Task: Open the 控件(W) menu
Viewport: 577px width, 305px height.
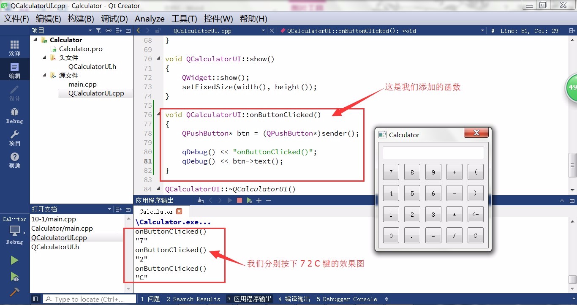Action: pyautogui.click(x=218, y=19)
